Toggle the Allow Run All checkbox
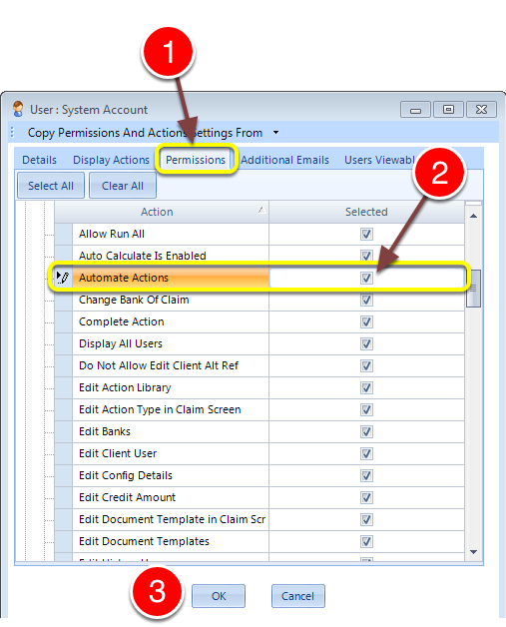Image resolution: width=506 pixels, height=627 pixels. click(x=366, y=234)
